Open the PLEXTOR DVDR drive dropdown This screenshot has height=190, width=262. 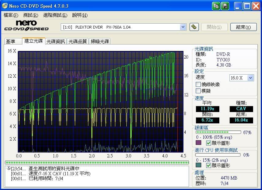(x=183, y=27)
